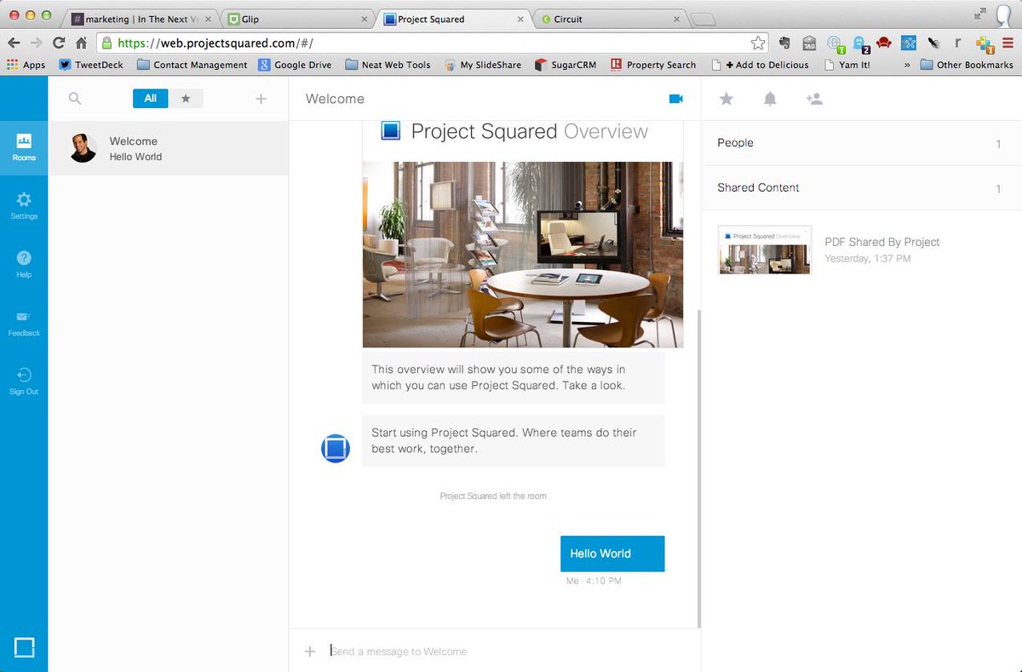Click the browser back arrow
The height and width of the screenshot is (672, 1022).
tap(14, 43)
